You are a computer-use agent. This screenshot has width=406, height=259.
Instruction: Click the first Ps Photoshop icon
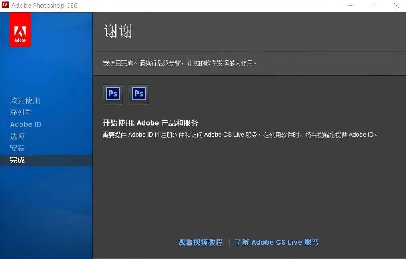(113, 94)
